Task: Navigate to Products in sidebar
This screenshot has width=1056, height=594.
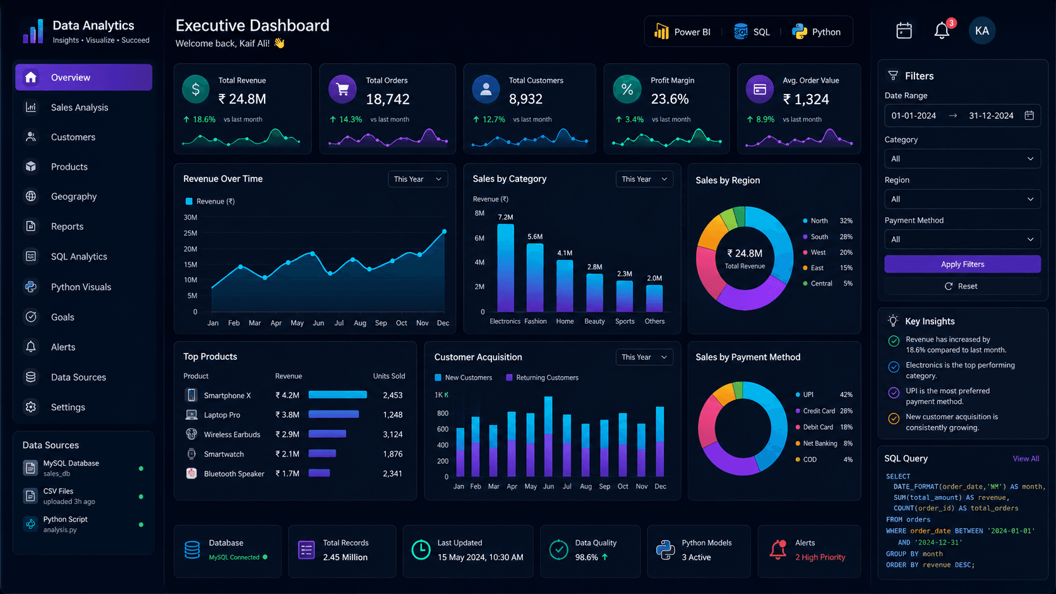Action: click(83, 167)
